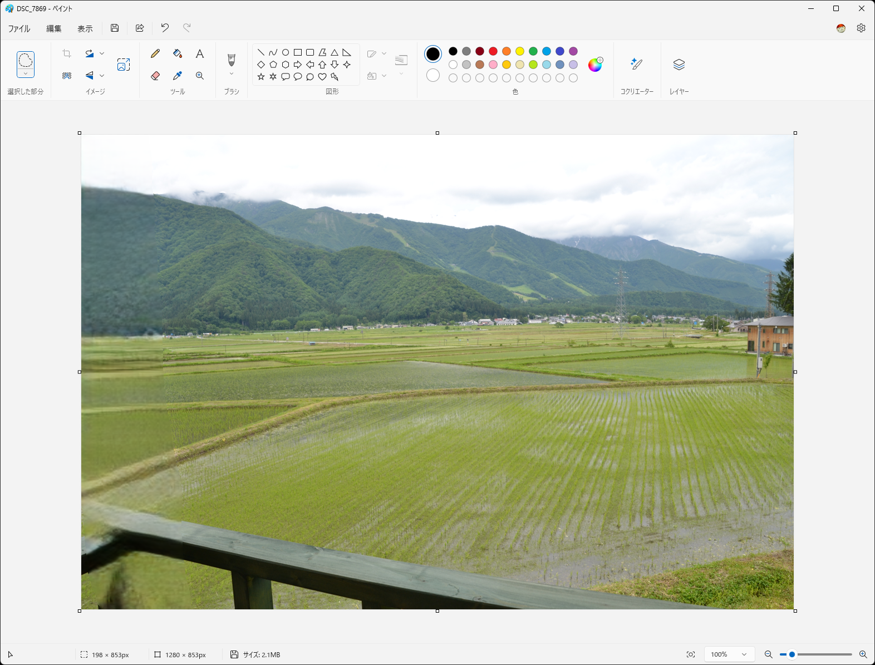The height and width of the screenshot is (665, 875).
Task: Click the Remove background icon
Action: coord(67,76)
